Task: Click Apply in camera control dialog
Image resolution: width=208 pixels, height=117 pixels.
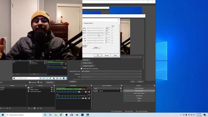Action: tap(115, 56)
